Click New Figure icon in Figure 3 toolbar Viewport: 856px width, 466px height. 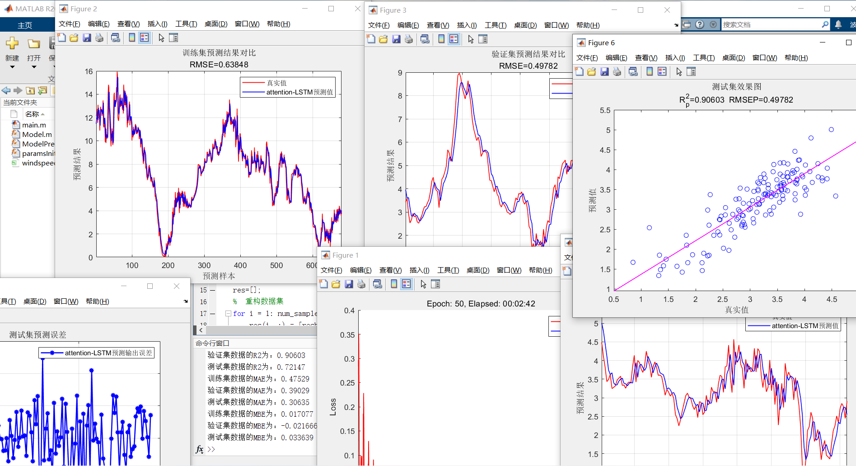(x=371, y=39)
